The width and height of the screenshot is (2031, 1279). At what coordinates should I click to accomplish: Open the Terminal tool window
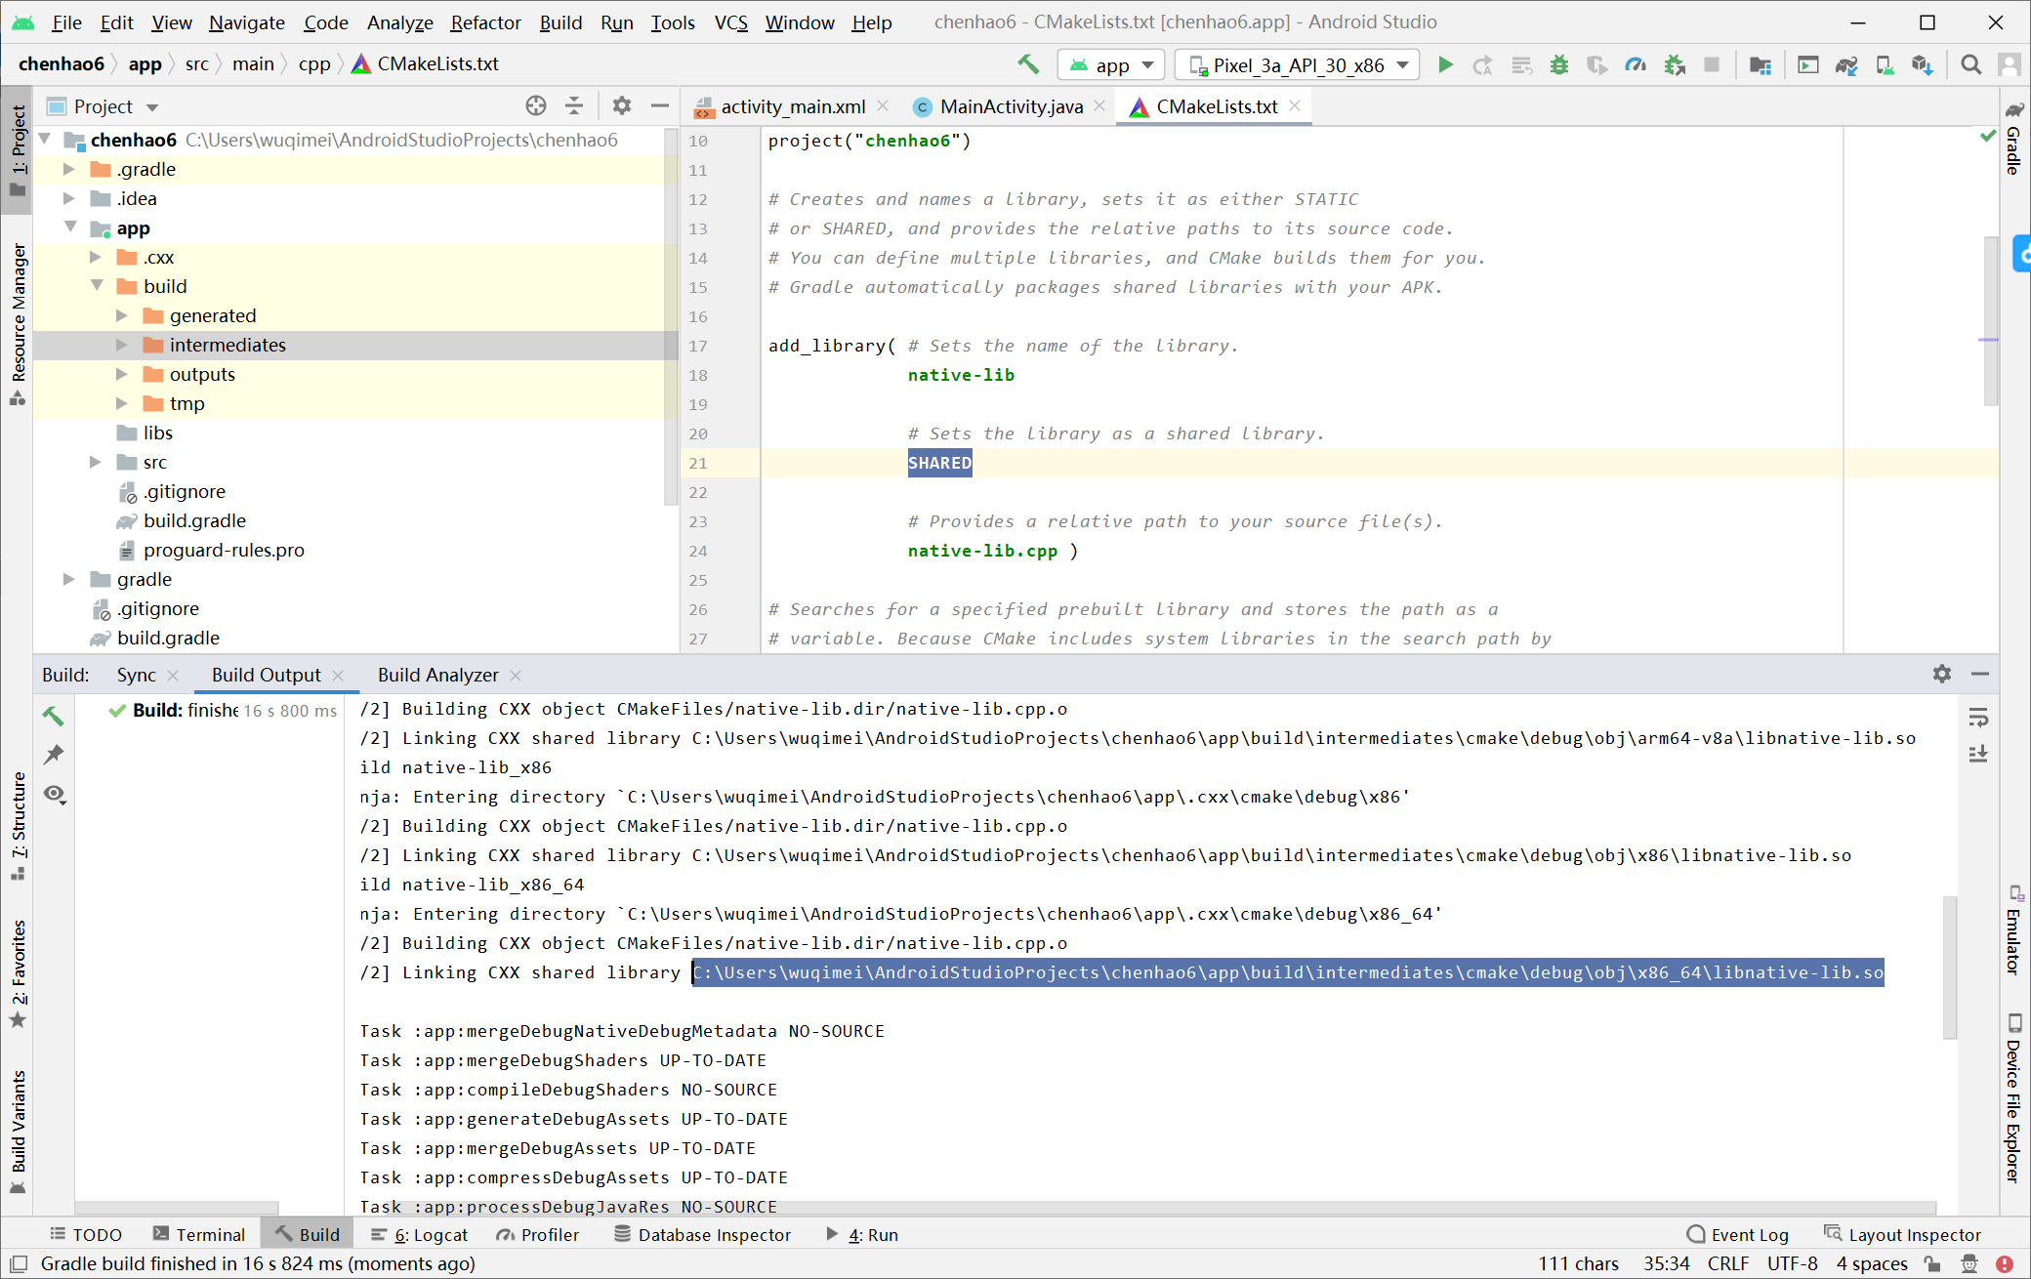[199, 1234]
